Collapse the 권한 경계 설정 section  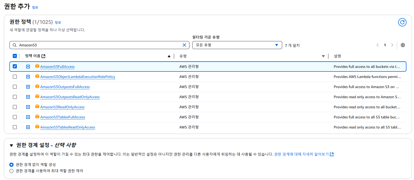tap(11, 145)
